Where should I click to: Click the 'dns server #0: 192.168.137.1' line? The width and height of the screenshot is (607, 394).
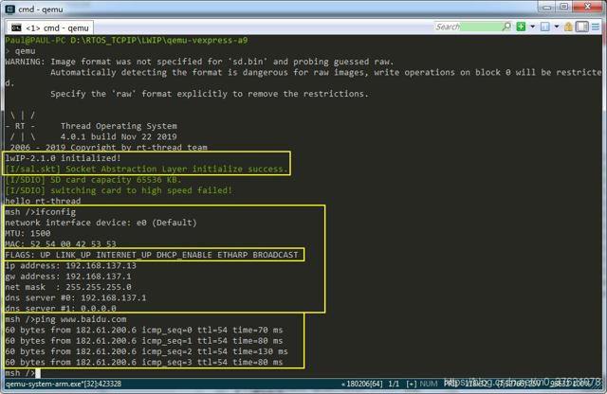pos(76,298)
